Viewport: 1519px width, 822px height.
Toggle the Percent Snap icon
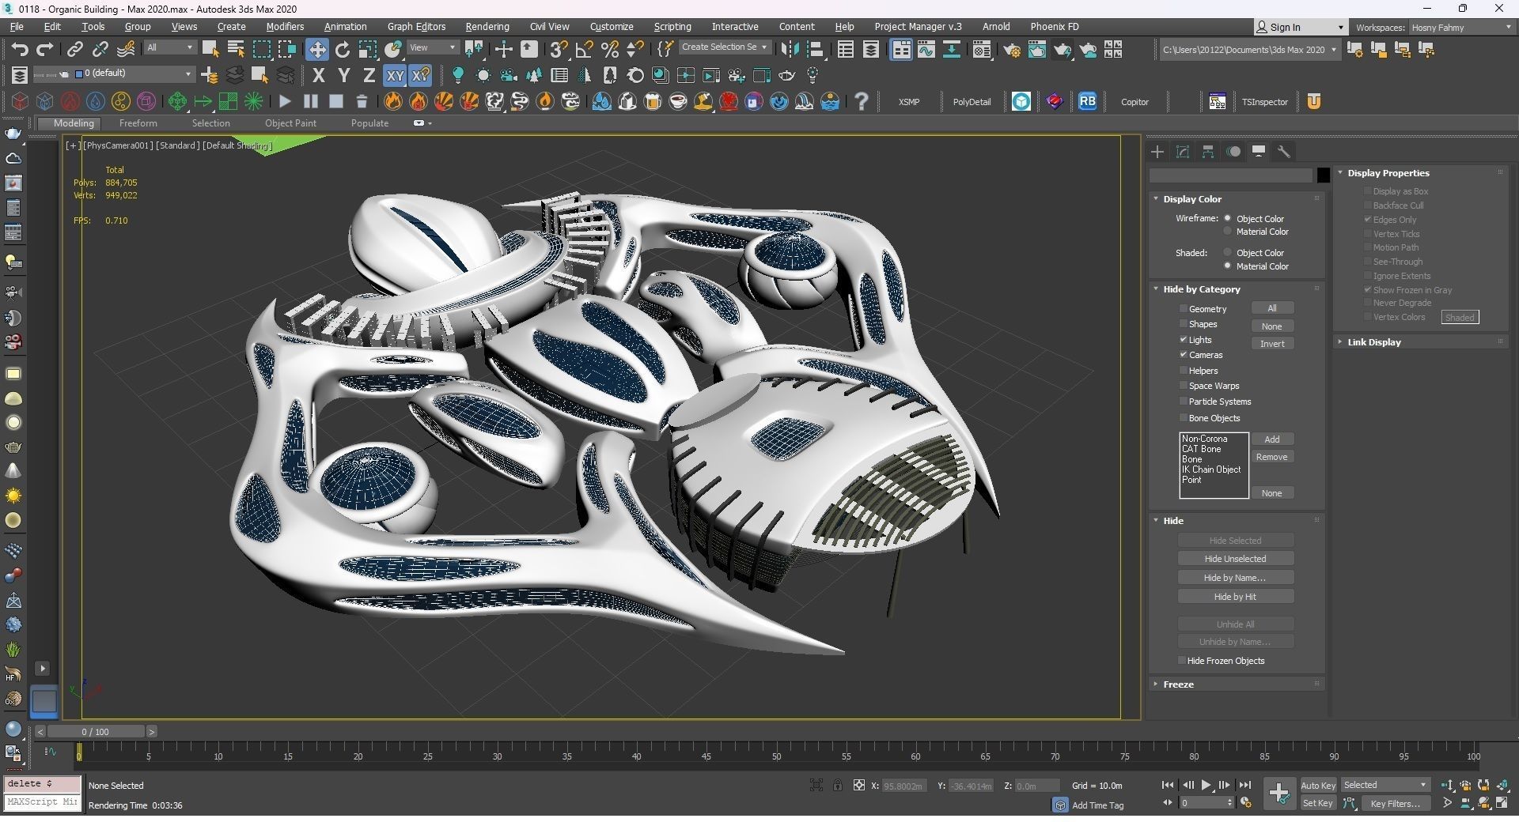[610, 49]
